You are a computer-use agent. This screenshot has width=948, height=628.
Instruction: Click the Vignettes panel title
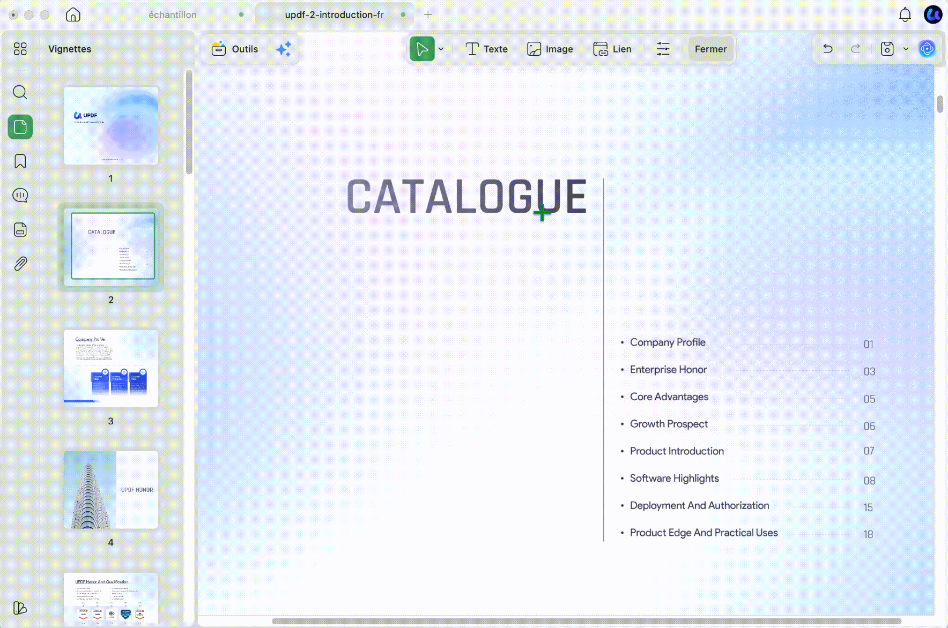coord(70,49)
